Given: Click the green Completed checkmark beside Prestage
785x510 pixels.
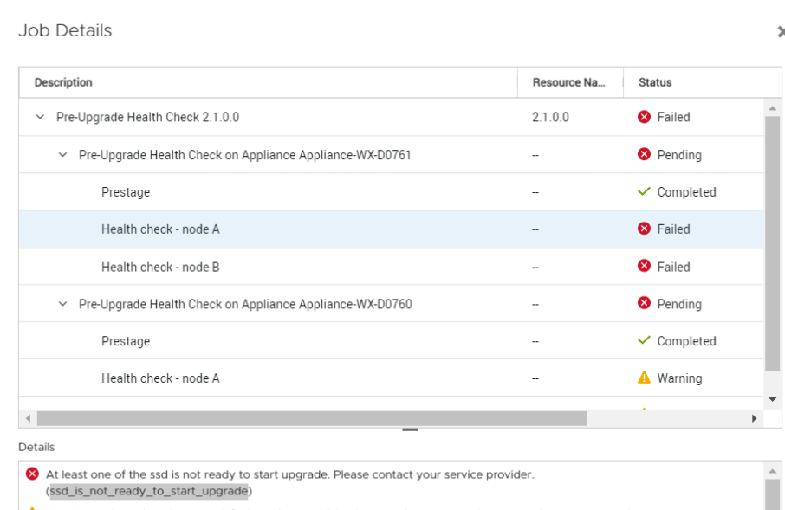Looking at the screenshot, I should click(645, 191).
